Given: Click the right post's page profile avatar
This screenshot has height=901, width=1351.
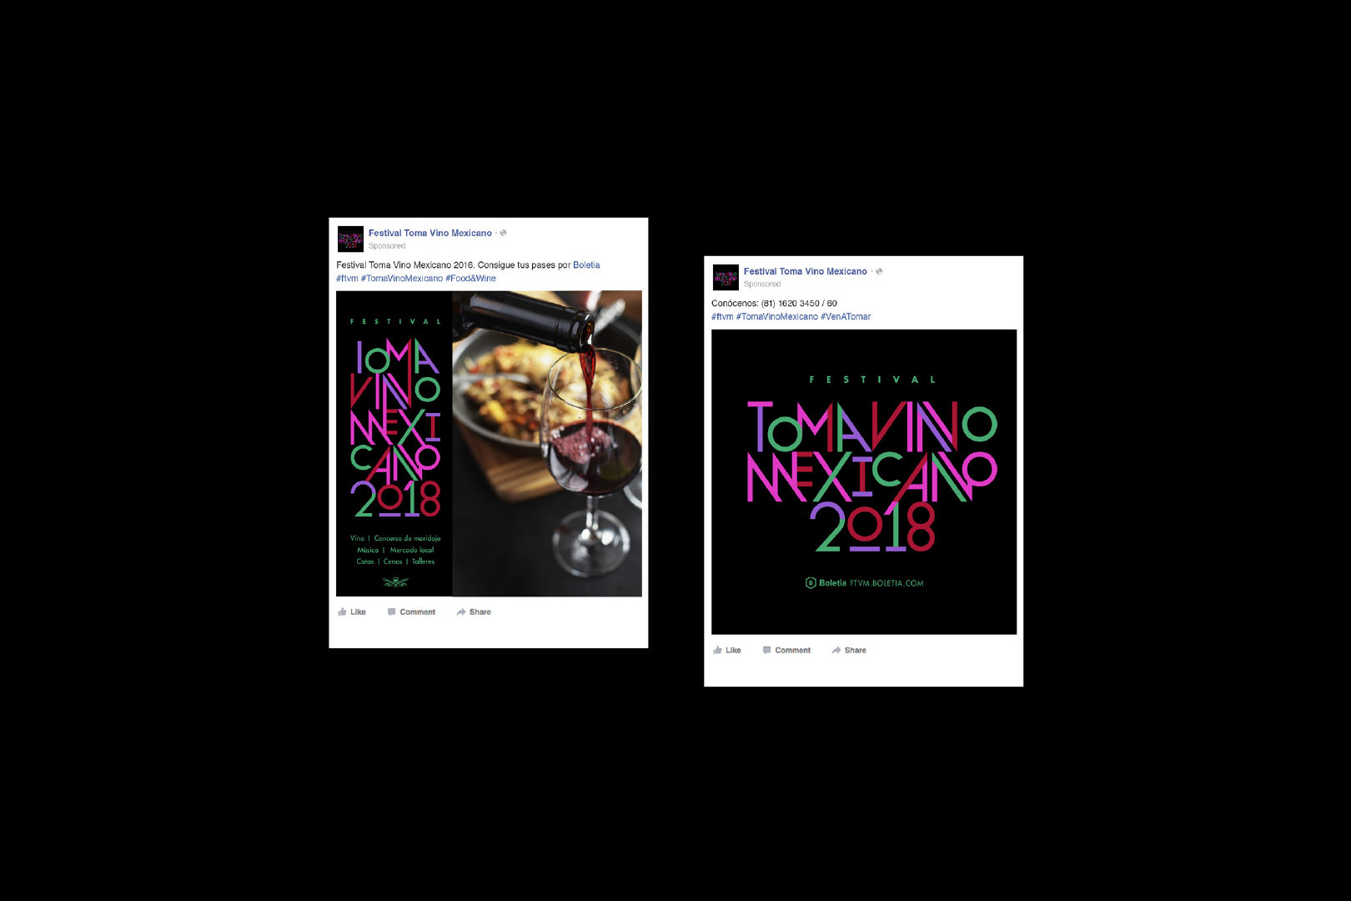Looking at the screenshot, I should (726, 277).
